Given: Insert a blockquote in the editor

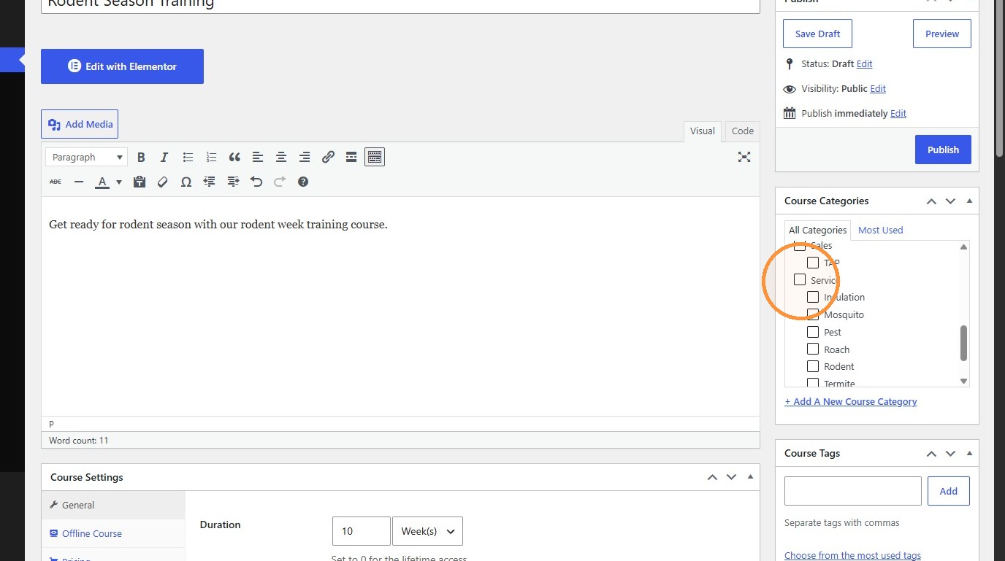Looking at the screenshot, I should tap(234, 157).
